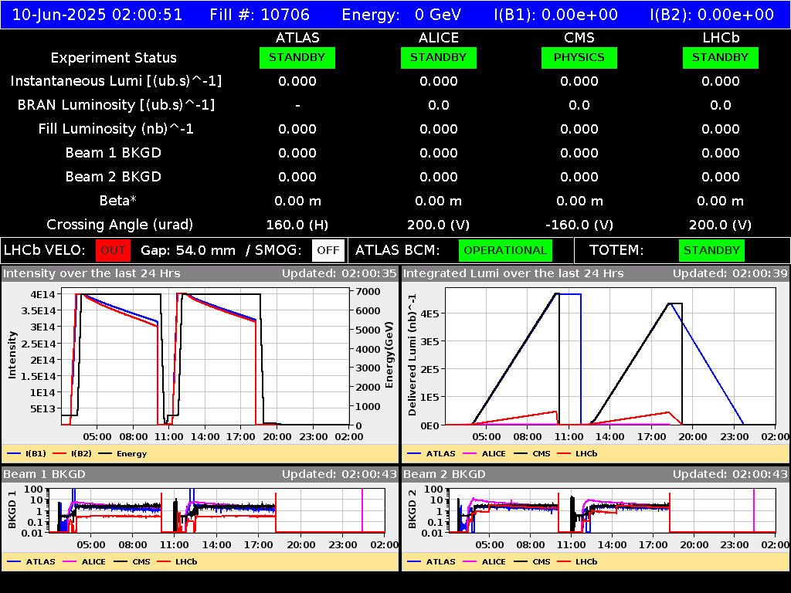Click LHCb legend entry in the Integrated Lumi chart

577,454
